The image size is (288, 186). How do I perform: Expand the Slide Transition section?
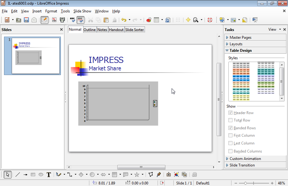(x=255, y=165)
